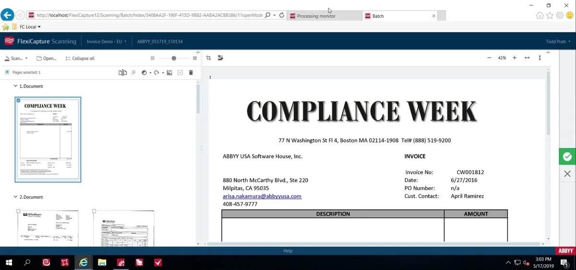Click the Internet Explorer taskbar icon
The image size is (576, 270).
click(x=84, y=262)
